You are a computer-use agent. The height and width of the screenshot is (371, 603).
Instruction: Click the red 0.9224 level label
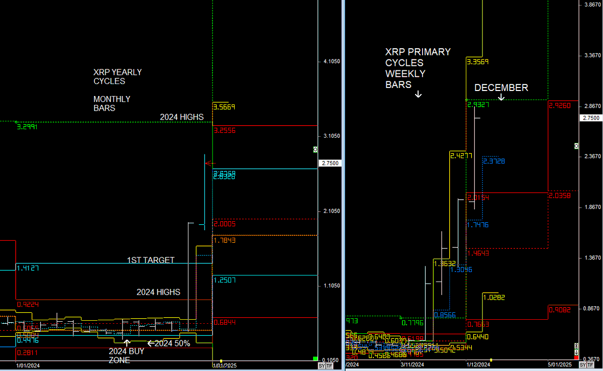(x=28, y=304)
